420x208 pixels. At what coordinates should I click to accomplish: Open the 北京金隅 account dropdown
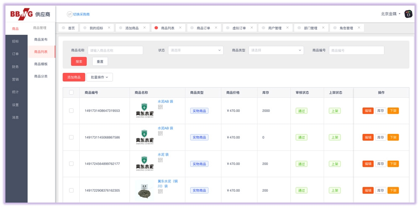pos(391,14)
